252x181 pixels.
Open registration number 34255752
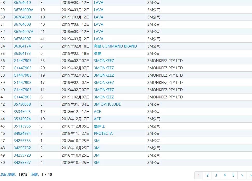22,148
